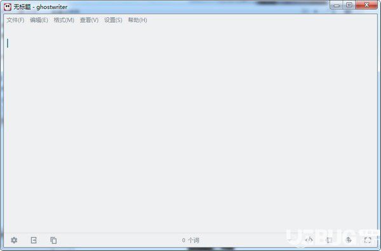Open the 帮助(H) menu
This screenshot has height=251, width=381.
[x=138, y=20]
